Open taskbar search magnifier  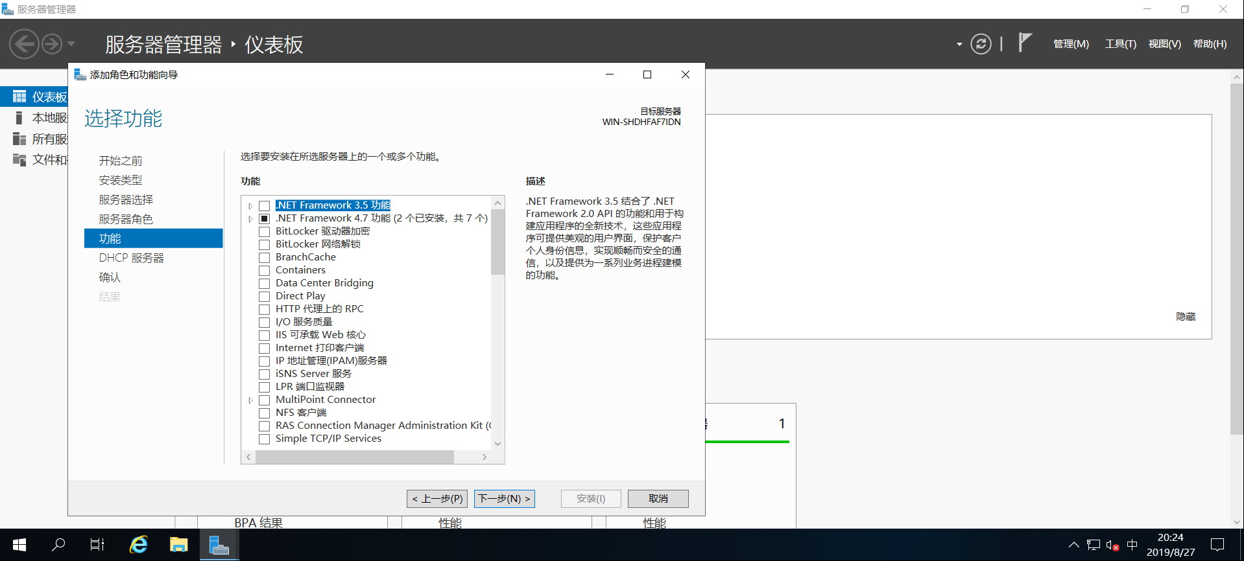coord(58,545)
